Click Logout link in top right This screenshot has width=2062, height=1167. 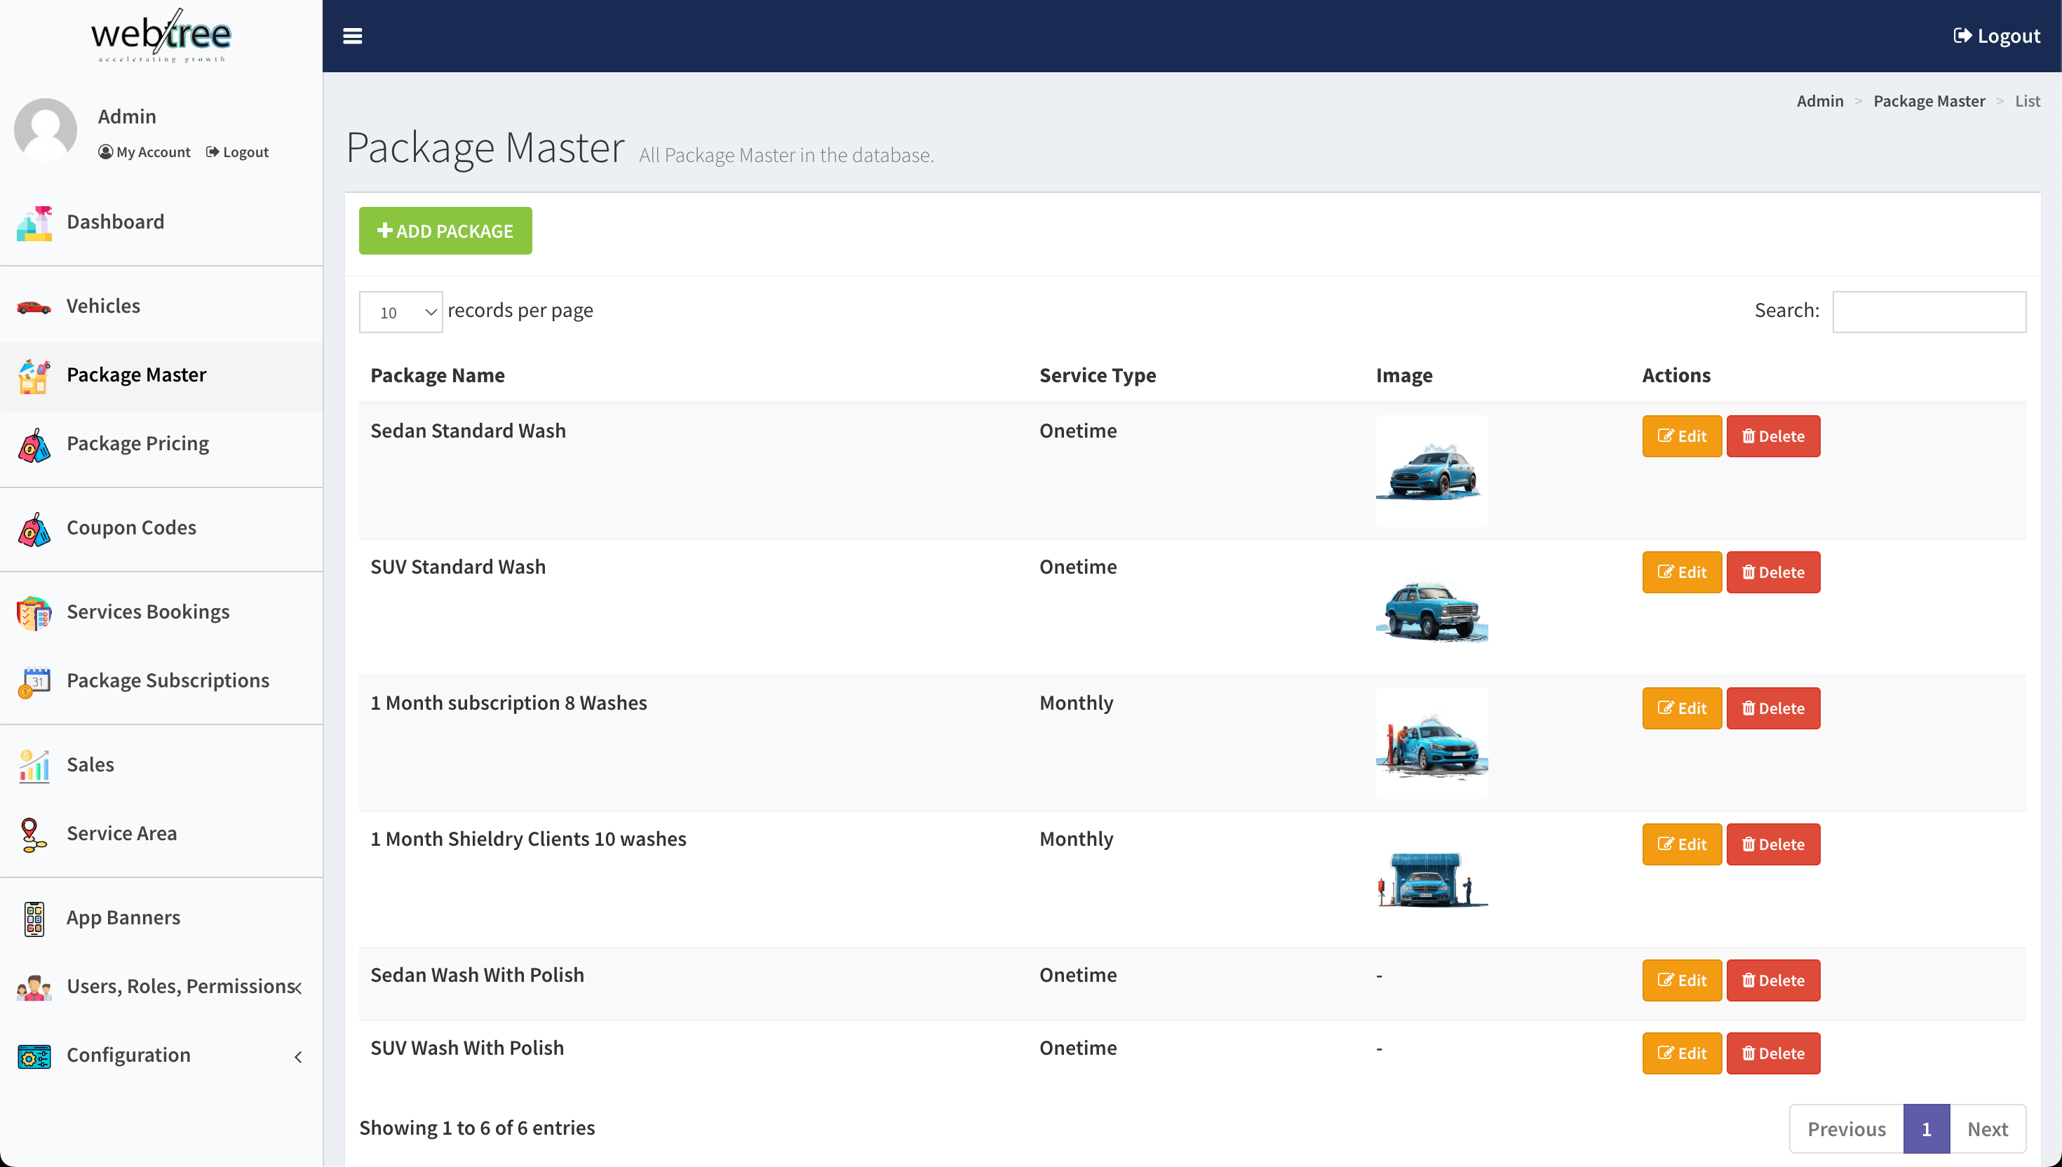coord(1997,35)
